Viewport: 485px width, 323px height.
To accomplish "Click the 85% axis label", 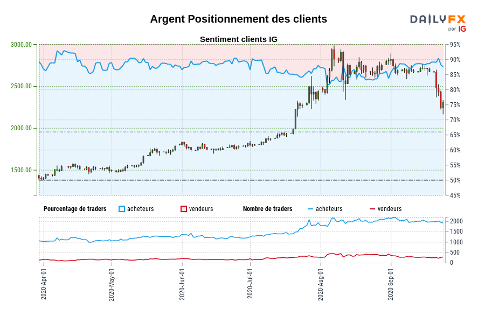I will [x=455, y=75].
